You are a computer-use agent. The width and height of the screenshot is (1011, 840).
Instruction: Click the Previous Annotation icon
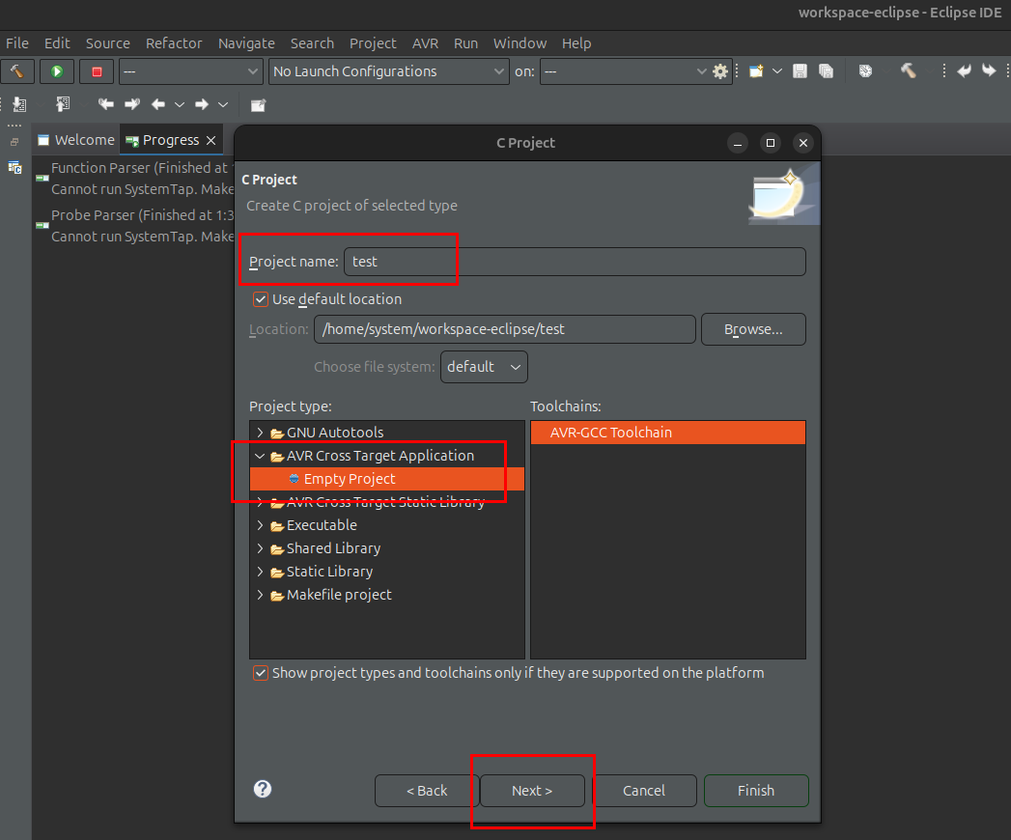click(63, 104)
